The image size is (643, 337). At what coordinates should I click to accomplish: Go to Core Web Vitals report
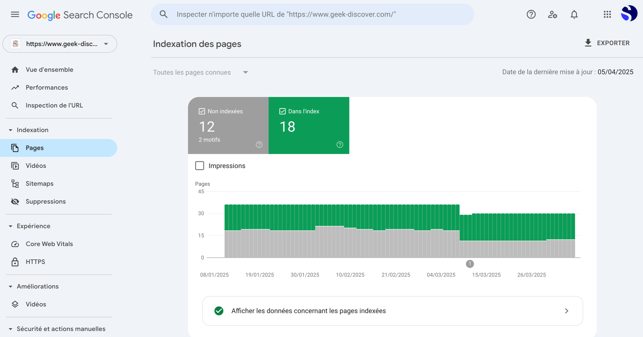(x=49, y=244)
